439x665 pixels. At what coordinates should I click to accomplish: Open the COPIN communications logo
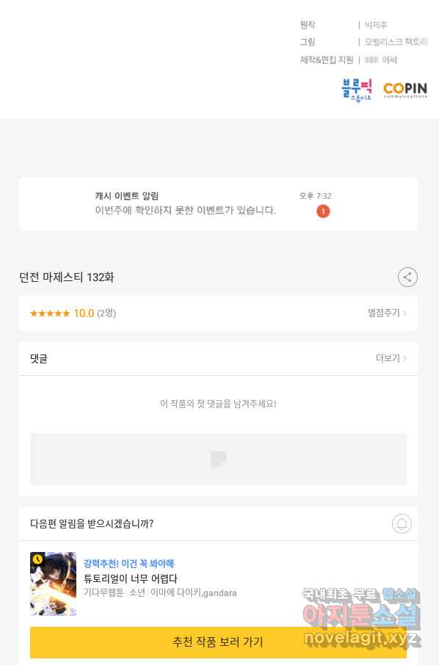[405, 90]
